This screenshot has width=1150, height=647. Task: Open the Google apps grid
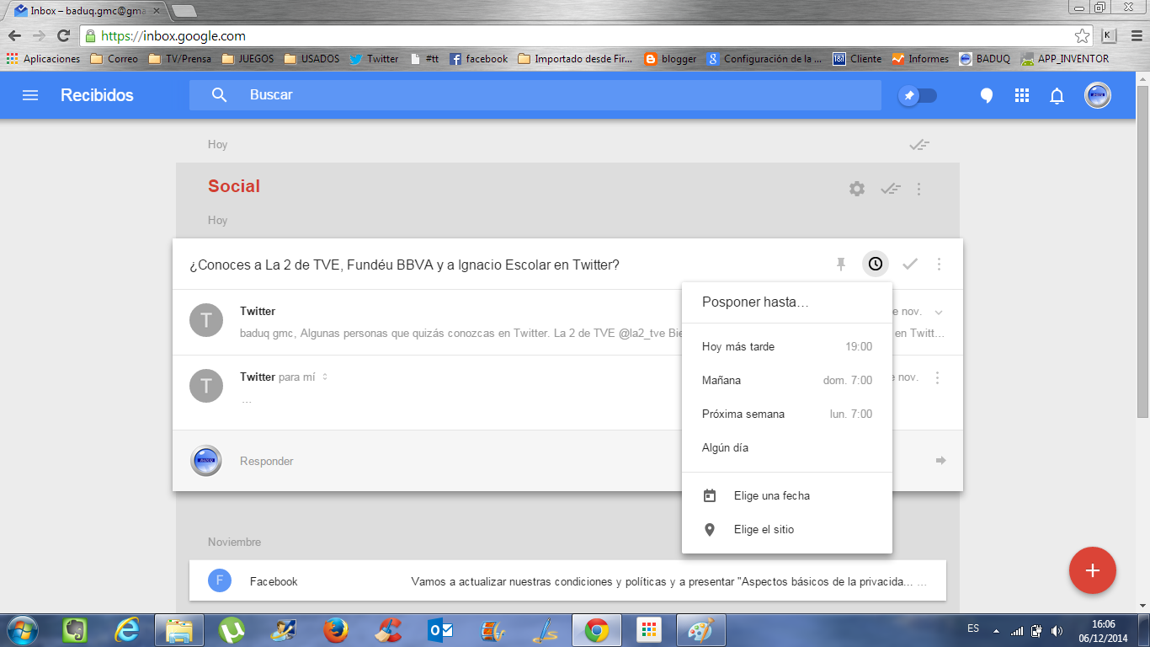1022,95
